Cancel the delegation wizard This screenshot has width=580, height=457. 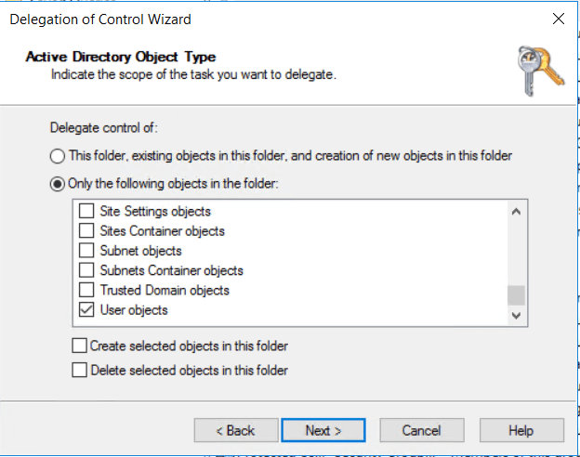(x=421, y=430)
